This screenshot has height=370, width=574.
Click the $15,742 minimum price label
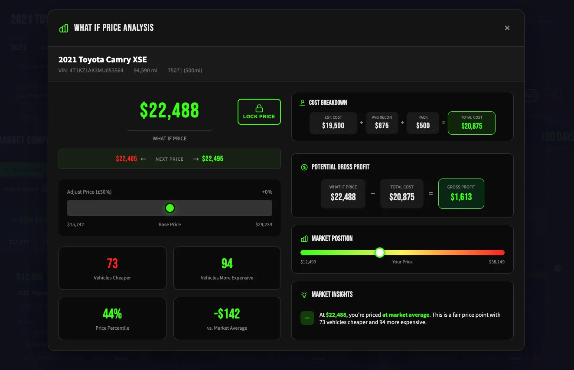(75, 224)
